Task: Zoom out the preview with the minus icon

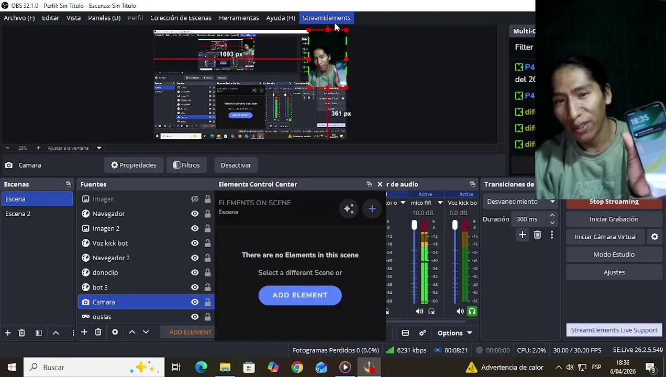Action: [x=7, y=148]
